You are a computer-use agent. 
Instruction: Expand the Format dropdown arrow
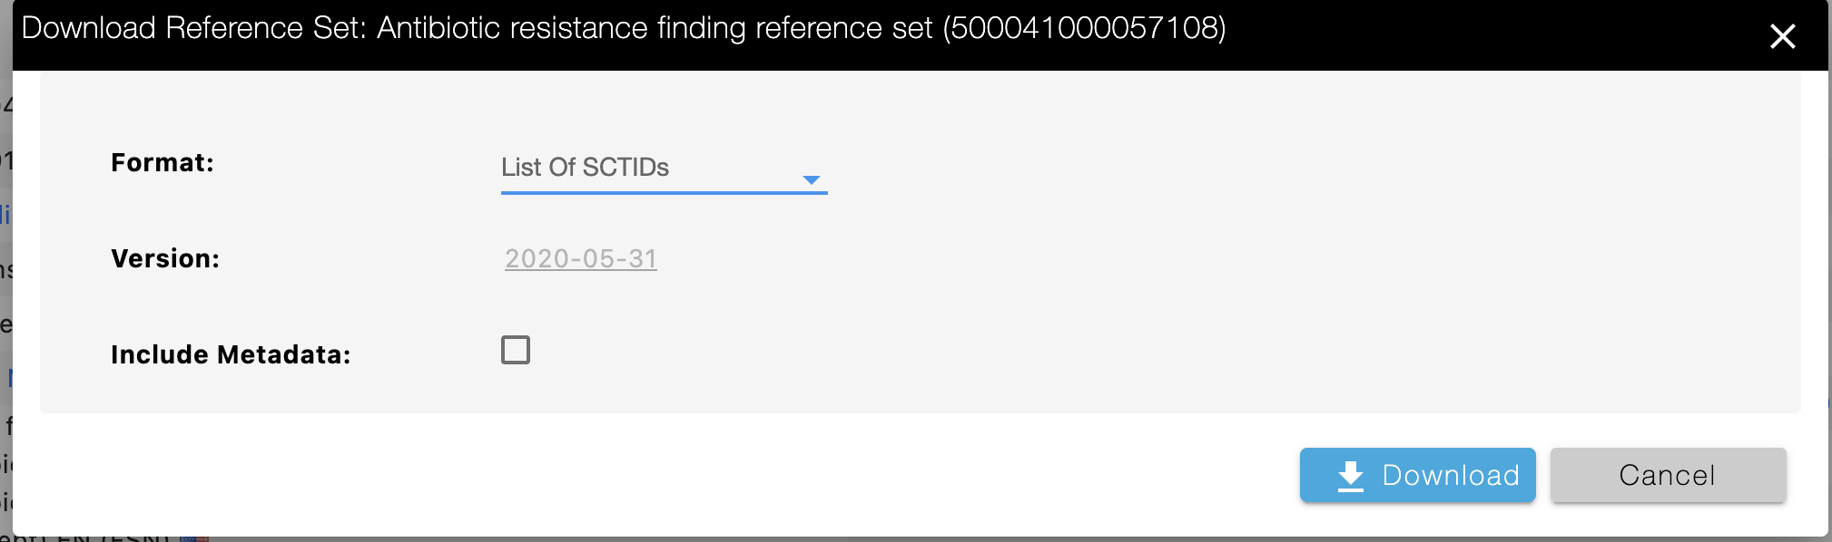click(x=812, y=179)
